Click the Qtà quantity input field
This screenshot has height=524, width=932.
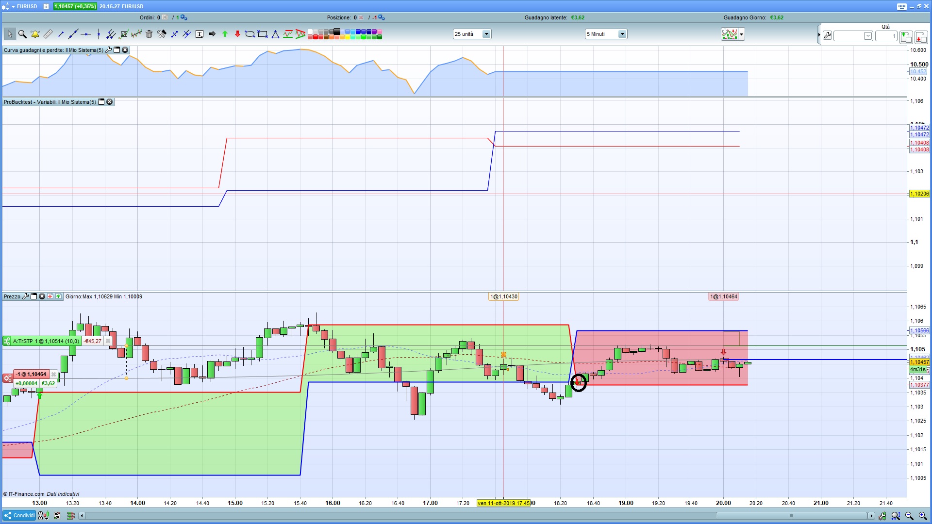[886, 36]
